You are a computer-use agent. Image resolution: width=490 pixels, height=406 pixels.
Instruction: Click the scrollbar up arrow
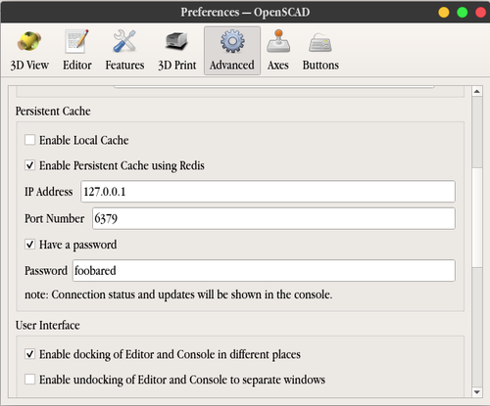(x=477, y=91)
